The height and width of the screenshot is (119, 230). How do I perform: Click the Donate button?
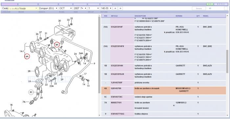point(199,8)
